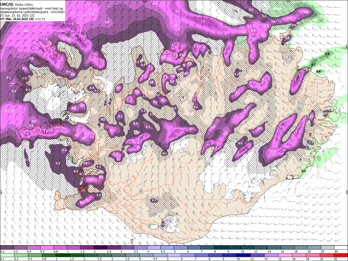Pick top-row legend swatch between 14 and 16
348x261 pixels.
274,248
